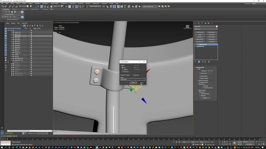The height and width of the screenshot is (149, 266).
Task: Toggle Smooth Result checkbox
Action: click(x=199, y=82)
